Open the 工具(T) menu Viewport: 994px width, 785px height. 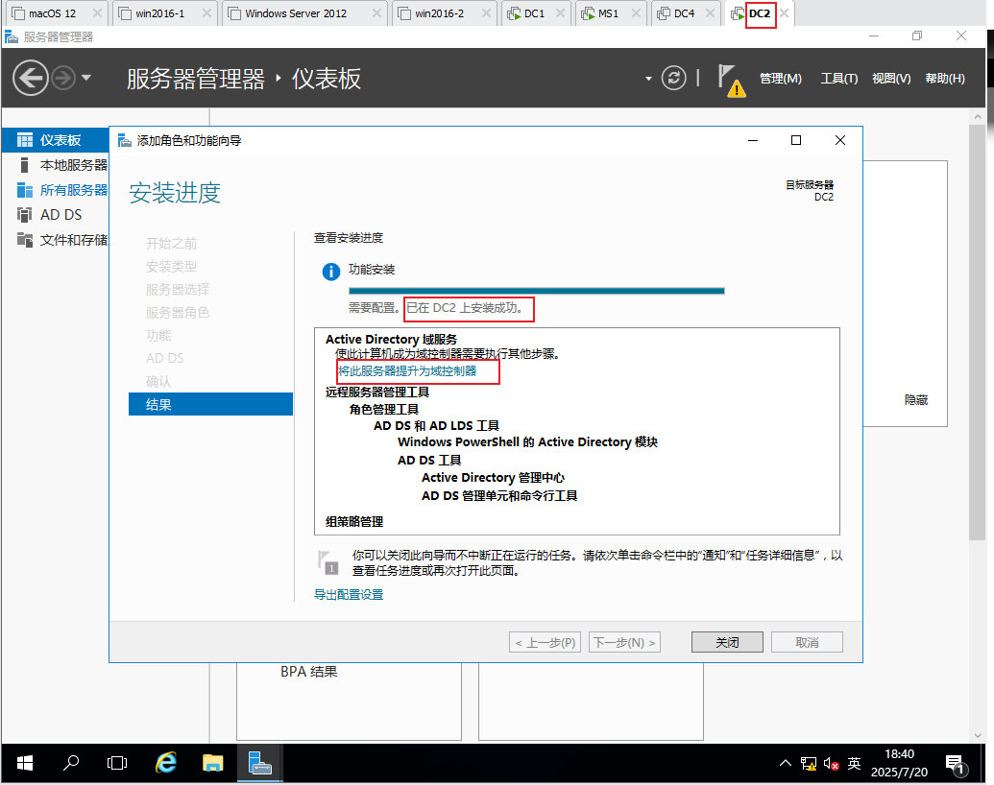(839, 78)
